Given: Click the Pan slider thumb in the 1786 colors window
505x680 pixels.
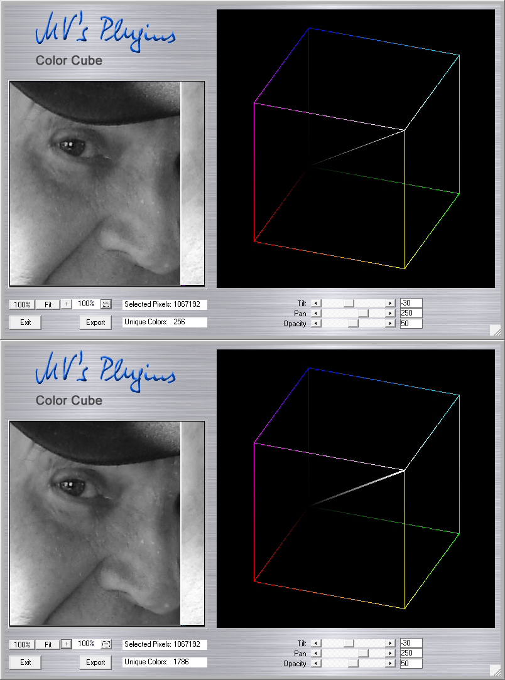Looking at the screenshot, I should point(363,653).
